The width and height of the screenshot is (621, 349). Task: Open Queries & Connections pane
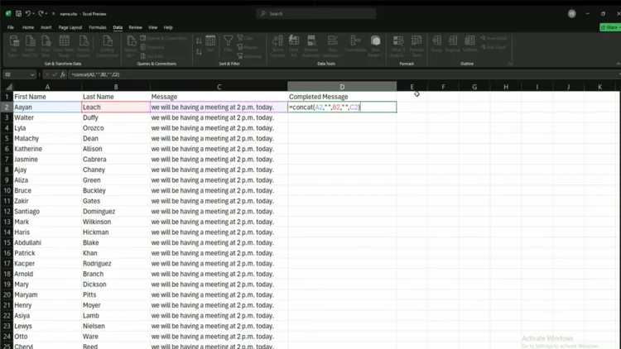[164, 38]
